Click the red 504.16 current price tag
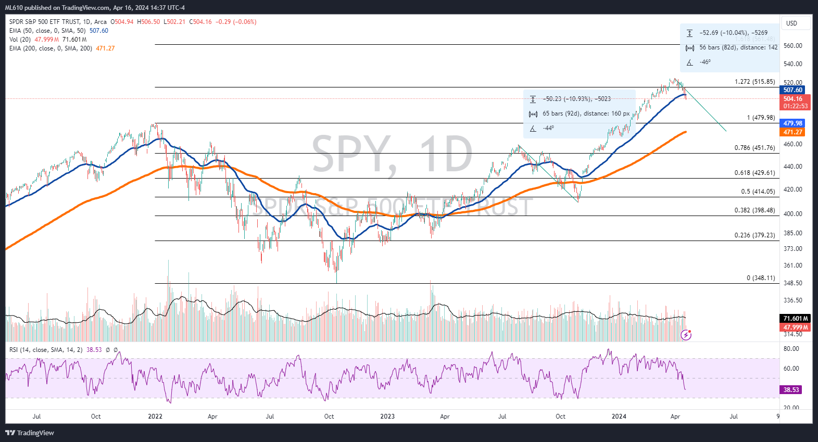This screenshot has height=442, width=818. tap(795, 99)
